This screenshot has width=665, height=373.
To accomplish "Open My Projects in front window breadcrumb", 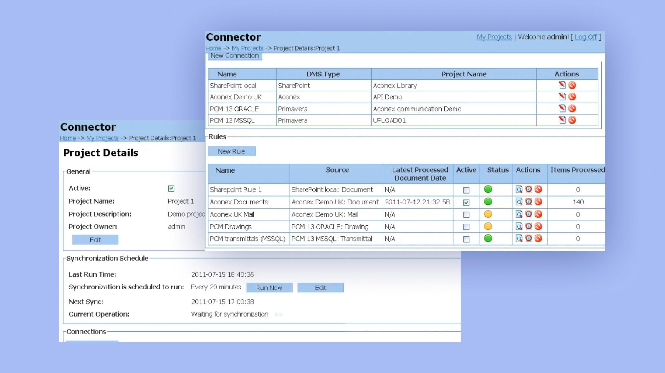I will pyautogui.click(x=247, y=48).
